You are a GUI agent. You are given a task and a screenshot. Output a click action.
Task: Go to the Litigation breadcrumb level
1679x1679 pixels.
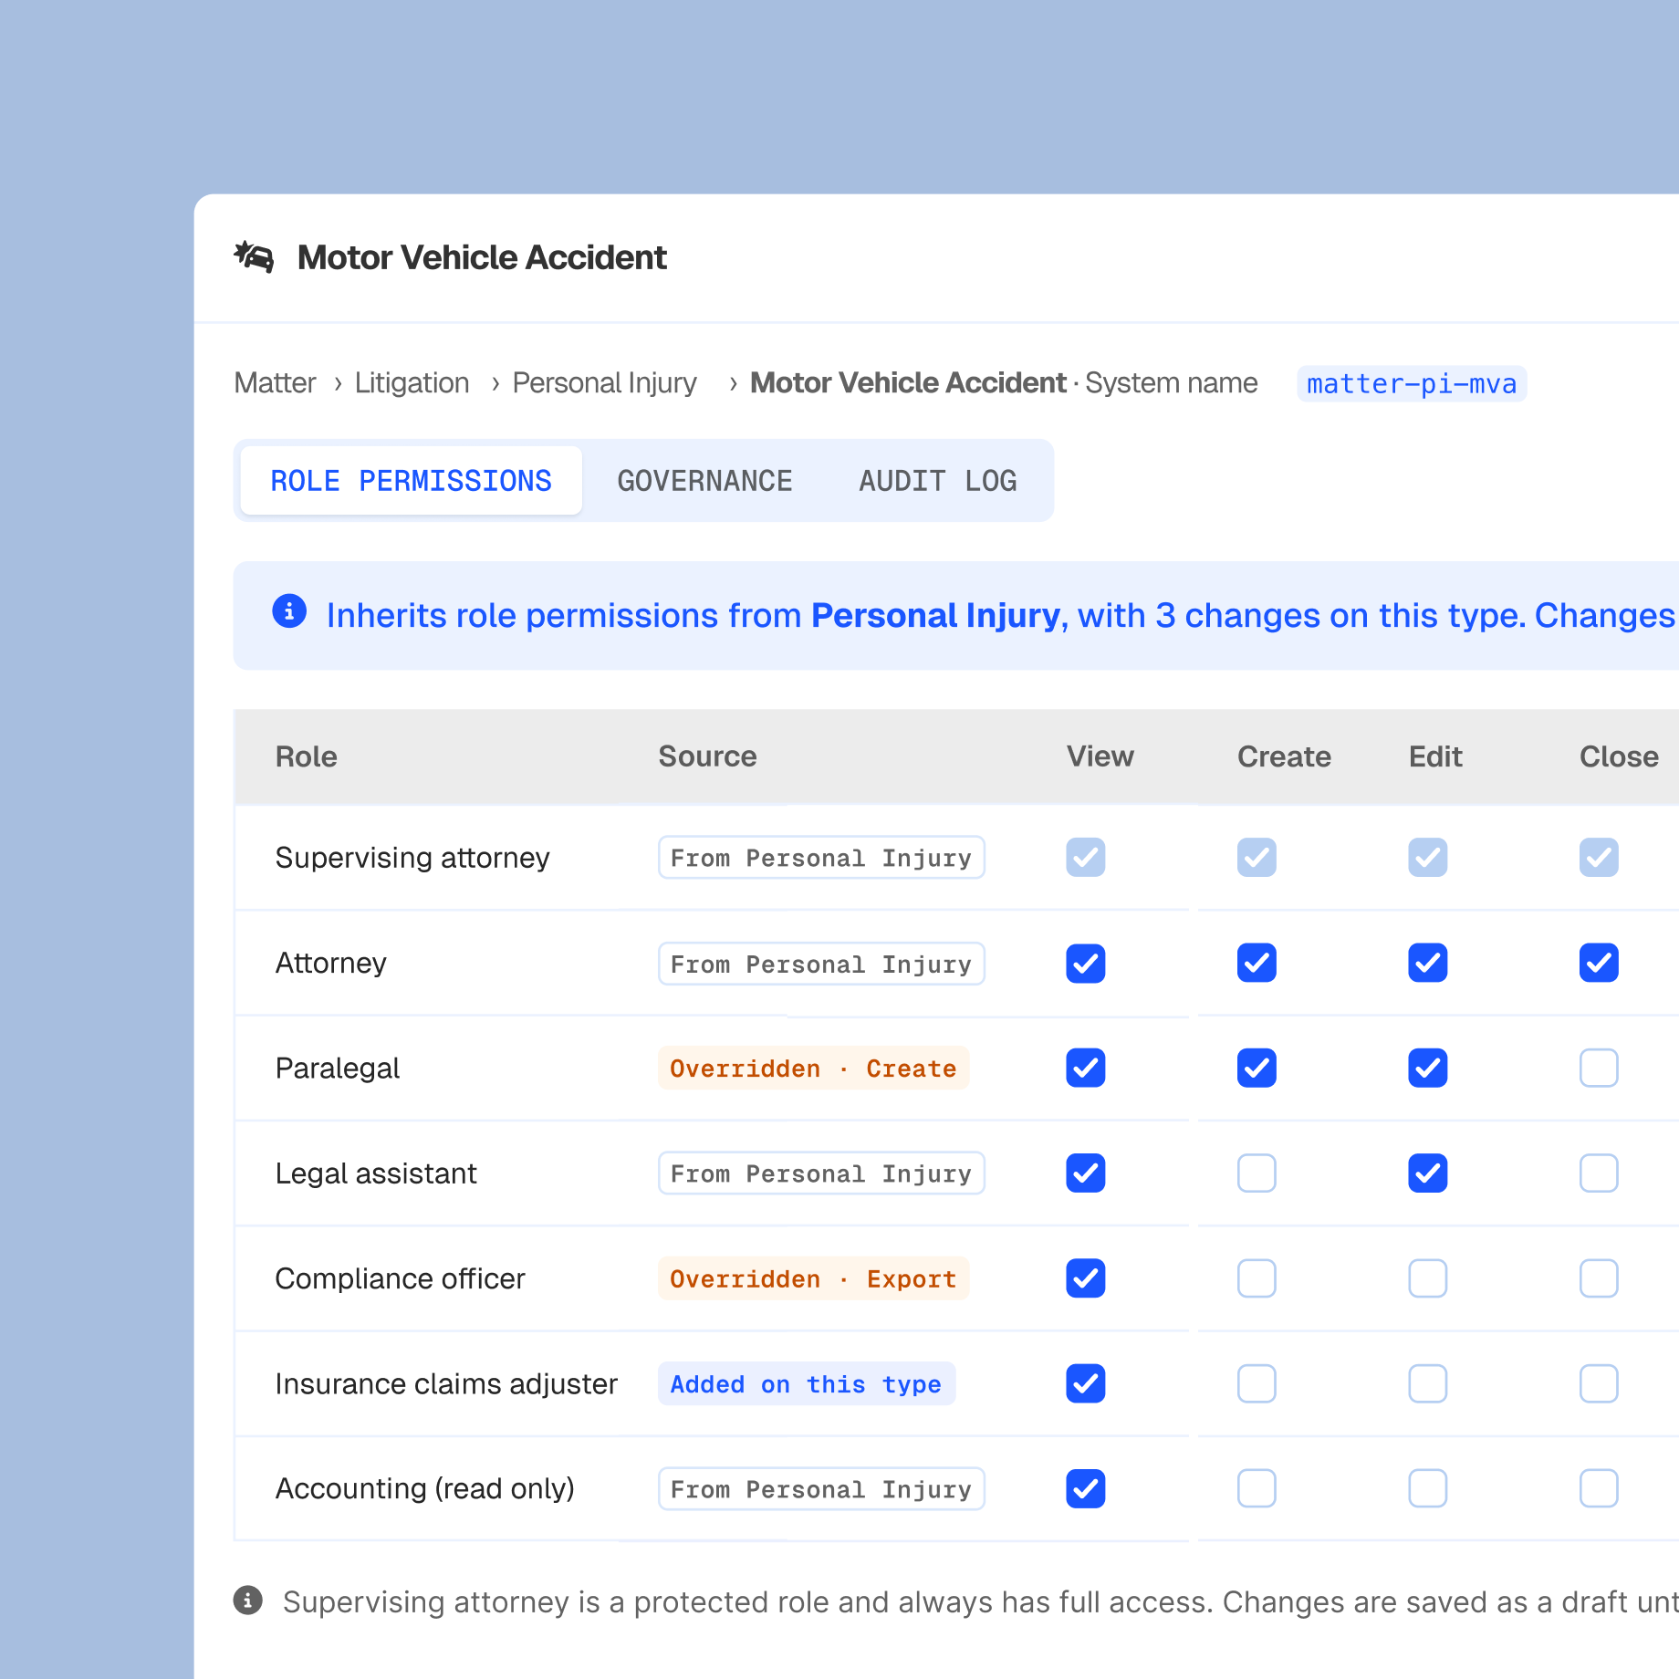tap(412, 382)
